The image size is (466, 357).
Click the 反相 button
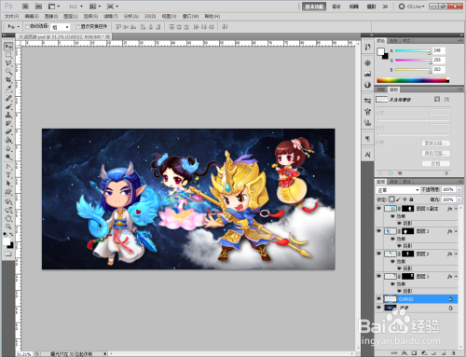(x=436, y=163)
